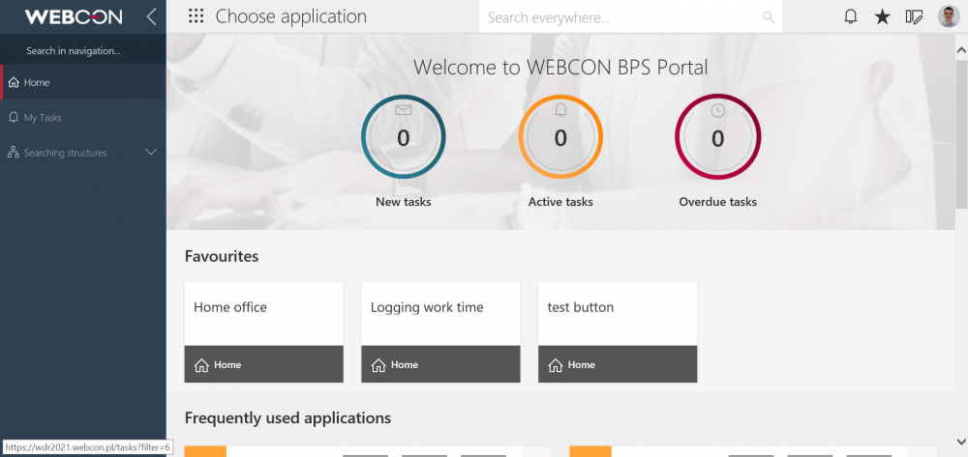Viewport: 968px width, 457px height.
Task: Click the Home footer of Logging work time card
Action: point(440,364)
